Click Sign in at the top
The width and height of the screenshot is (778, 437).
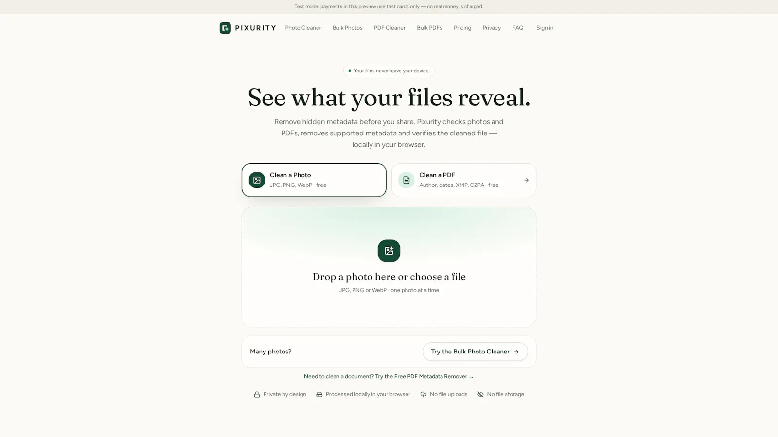[x=545, y=28]
